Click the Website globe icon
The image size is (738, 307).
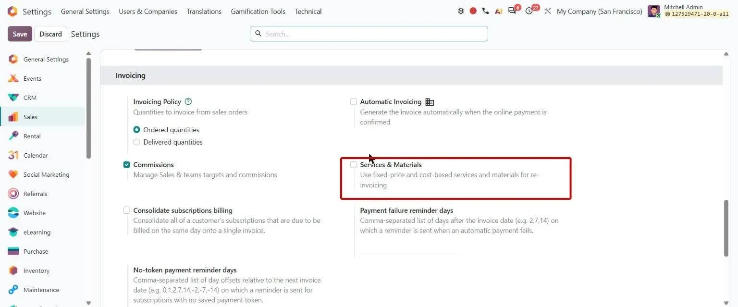click(x=13, y=213)
